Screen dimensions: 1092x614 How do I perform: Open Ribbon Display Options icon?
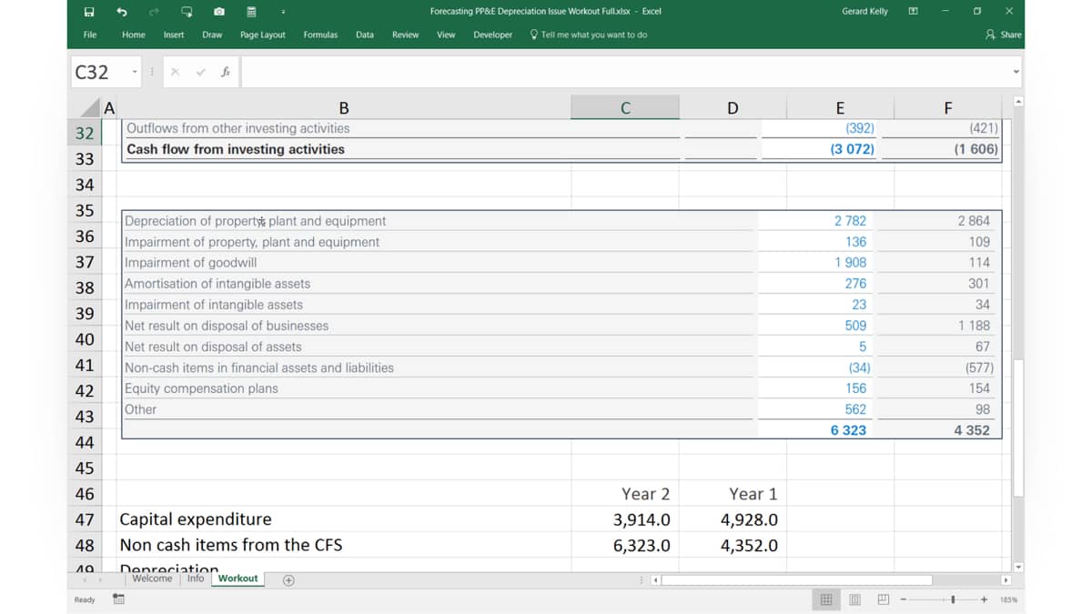click(x=913, y=12)
